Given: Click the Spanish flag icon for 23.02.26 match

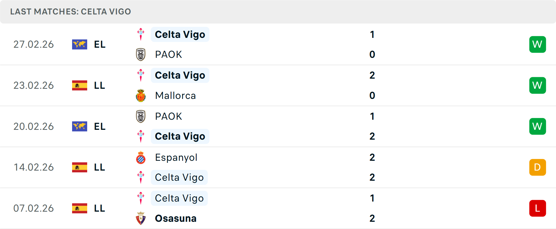Looking at the screenshot, I should coord(80,85).
